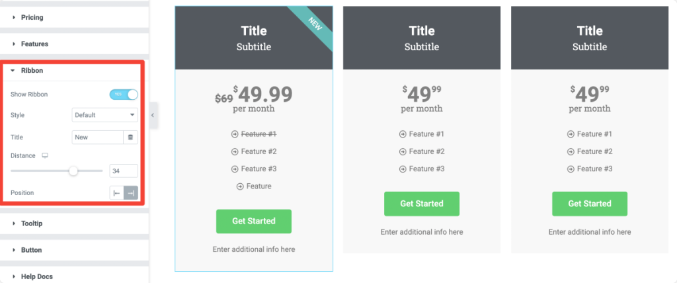Open the Style dropdown
The image size is (677, 283).
(x=104, y=115)
